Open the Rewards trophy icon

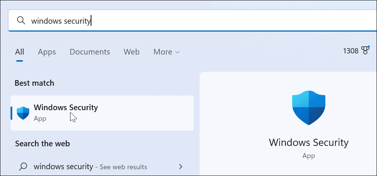365,51
